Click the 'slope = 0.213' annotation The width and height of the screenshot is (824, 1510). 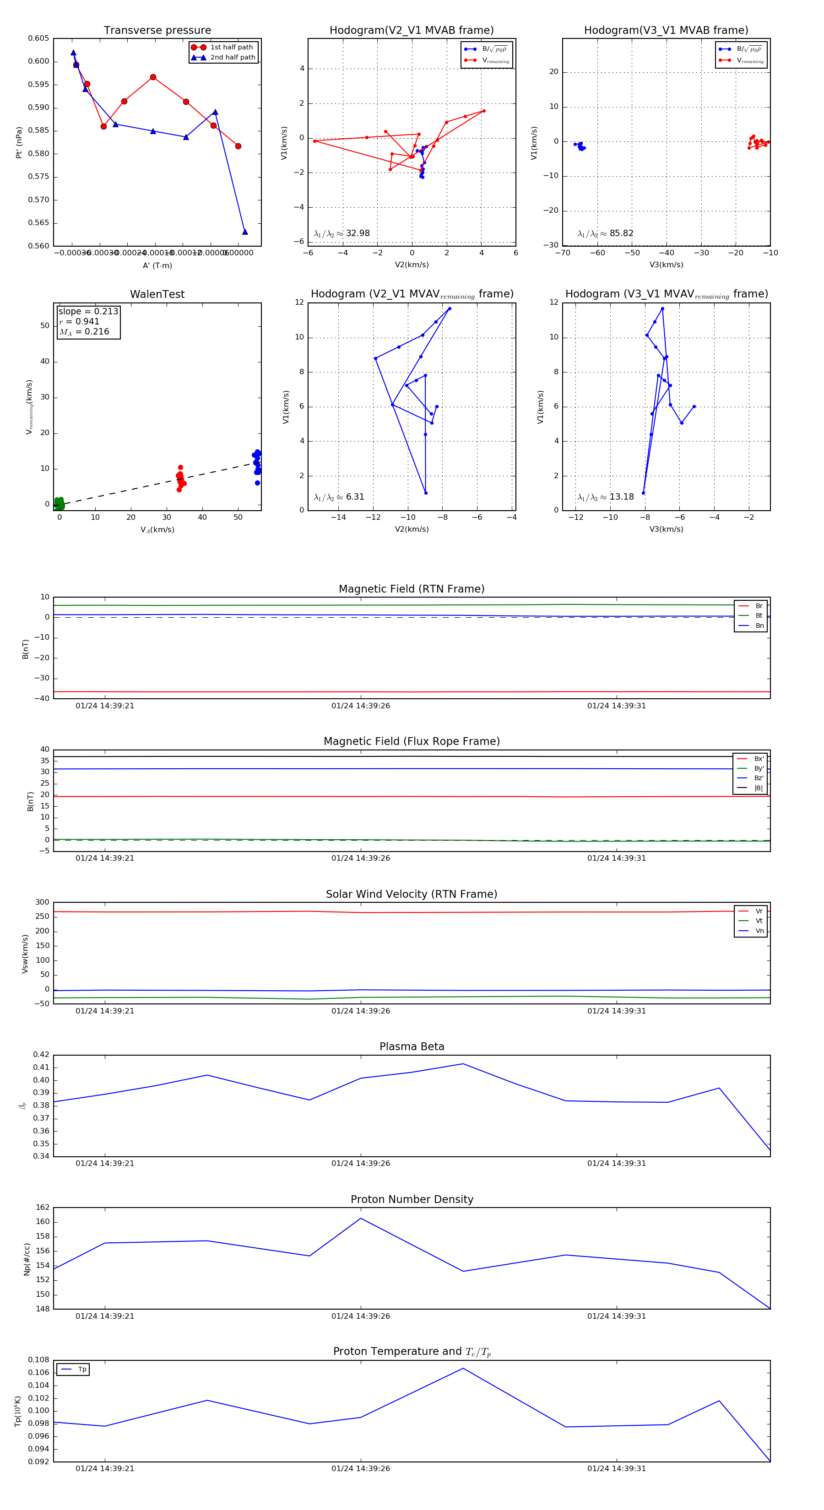[x=88, y=311]
